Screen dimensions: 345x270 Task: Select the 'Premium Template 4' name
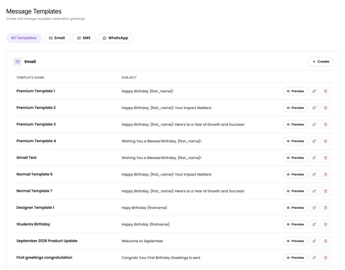point(36,141)
